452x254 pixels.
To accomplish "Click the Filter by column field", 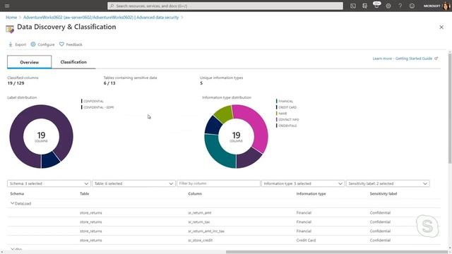I will [218, 183].
